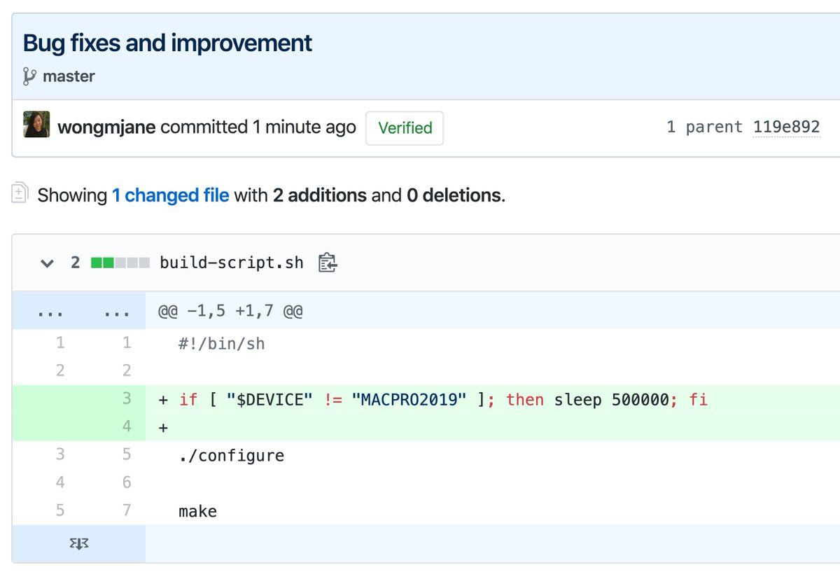Click the green diffstat blocks indicator
Screen dimensions: 840x577
120,263
